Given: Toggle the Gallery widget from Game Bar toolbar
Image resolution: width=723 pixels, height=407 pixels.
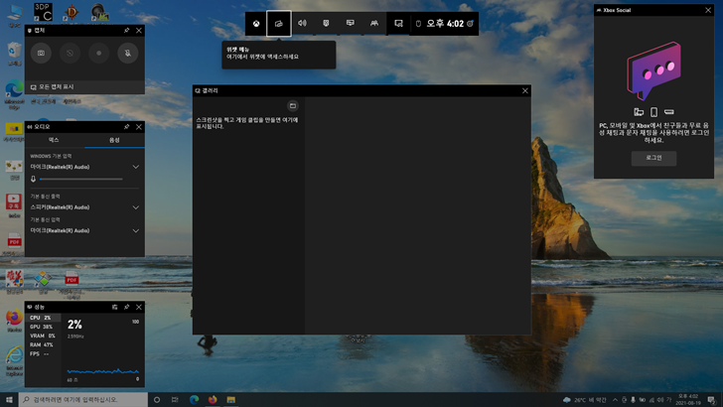Looking at the screenshot, I should [x=398, y=24].
